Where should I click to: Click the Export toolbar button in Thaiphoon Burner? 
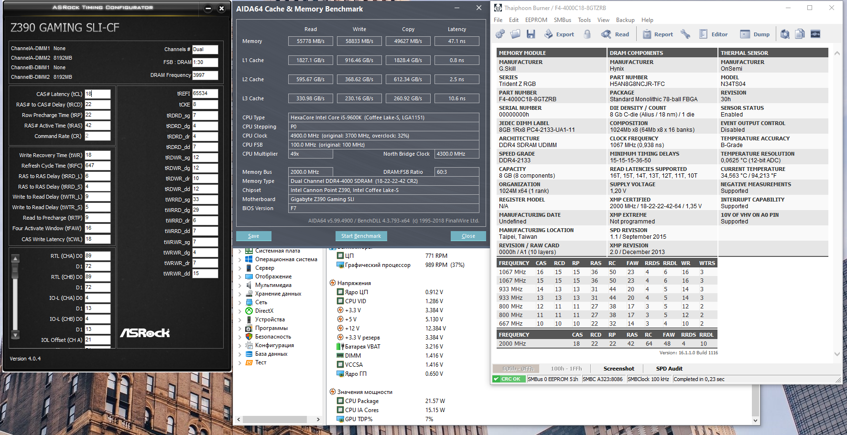click(559, 34)
